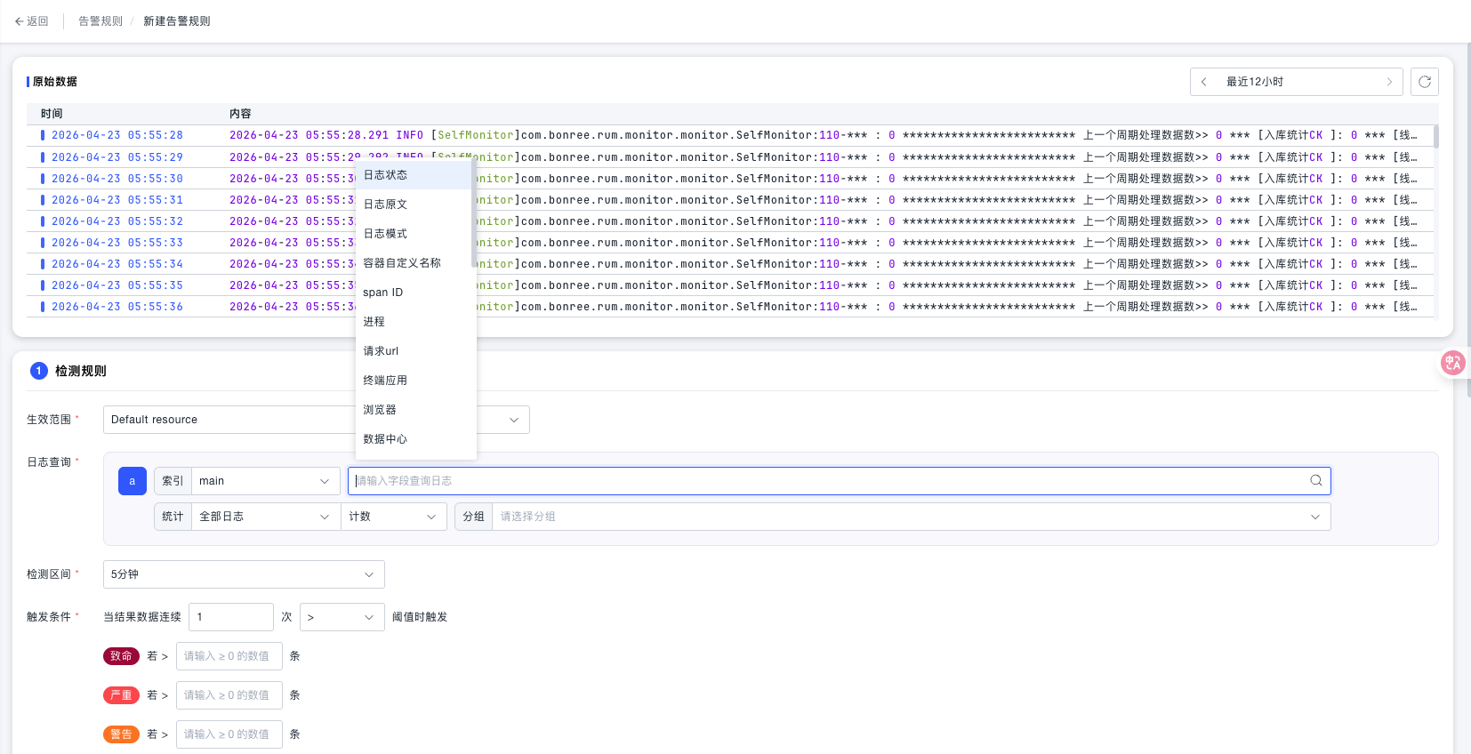Choose 浏览器 field option
Screen dimensions: 1471x754
[x=414, y=410]
